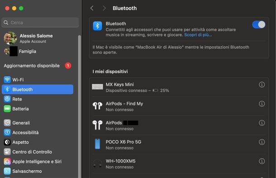The width and height of the screenshot is (276, 178).
Task: Click the Generali gear icon
Action: tap(7, 122)
